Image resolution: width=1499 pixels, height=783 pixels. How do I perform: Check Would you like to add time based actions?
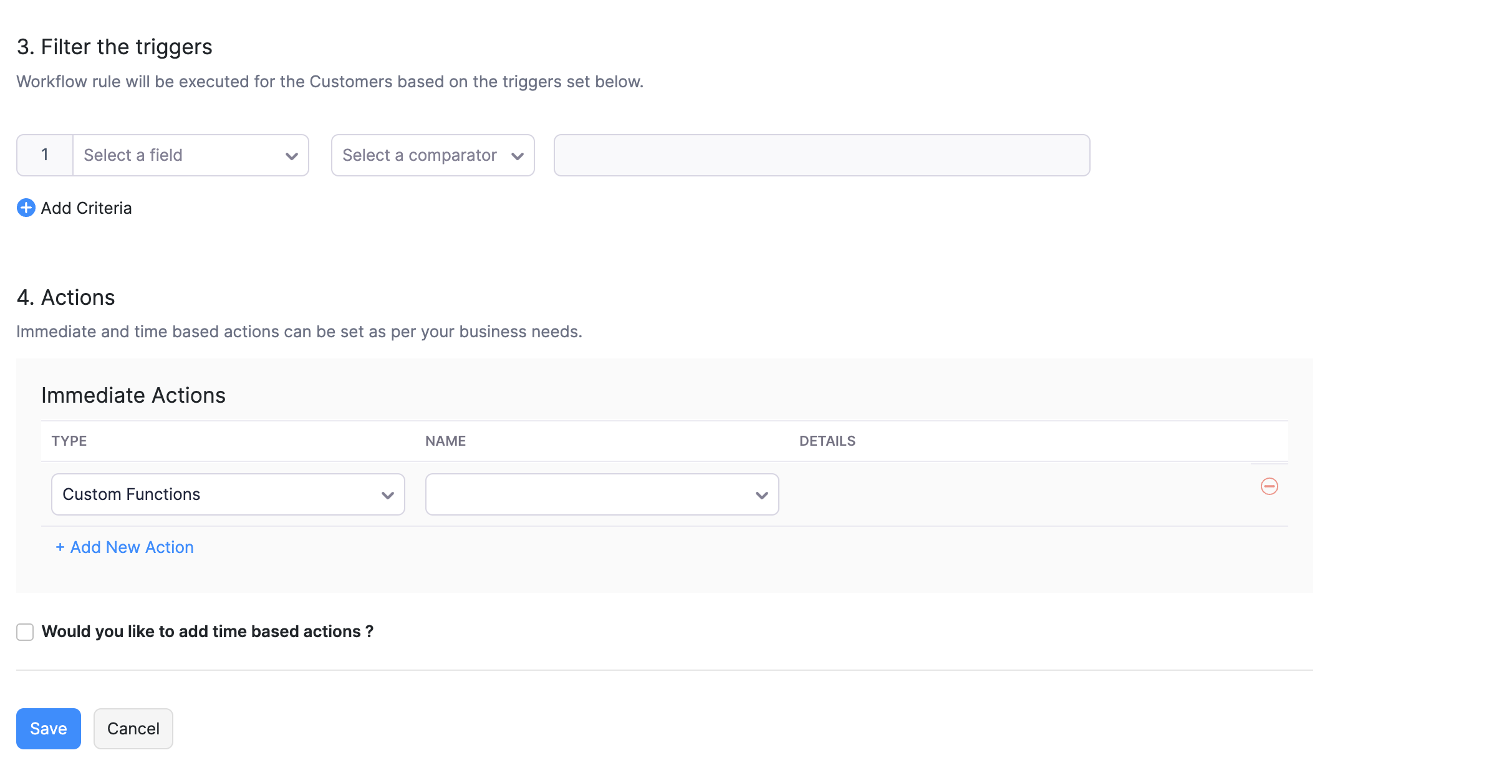point(24,632)
